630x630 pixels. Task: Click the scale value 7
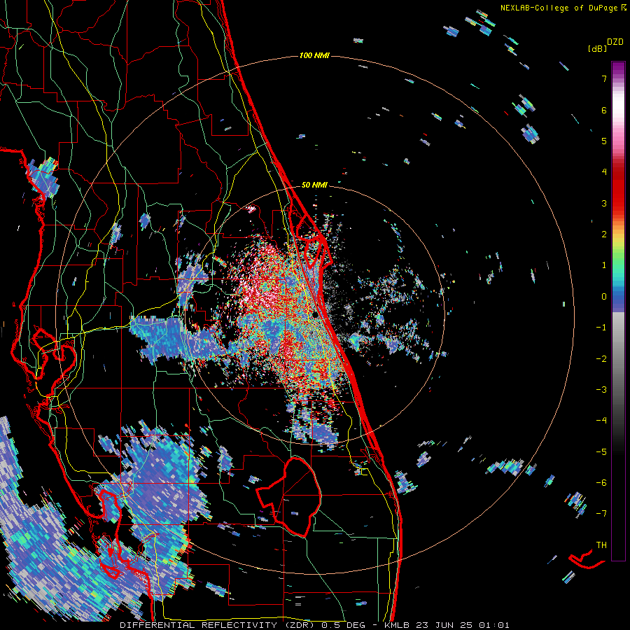(x=604, y=78)
